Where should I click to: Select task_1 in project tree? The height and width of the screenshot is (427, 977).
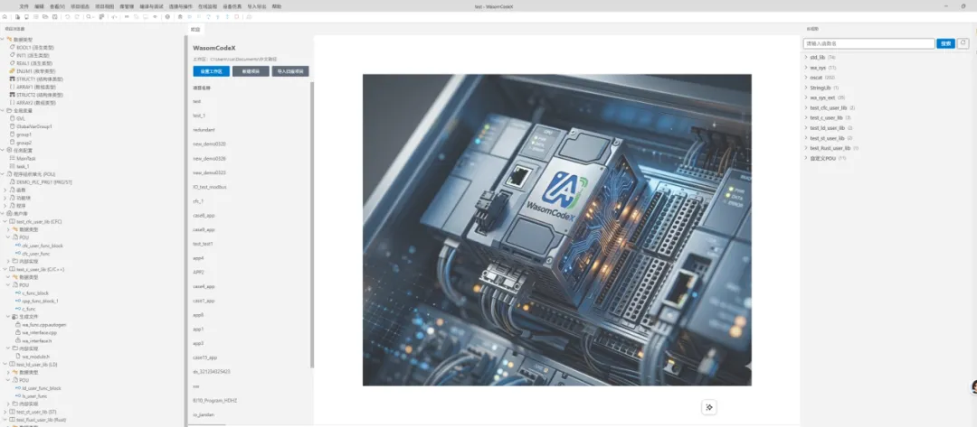(23, 166)
